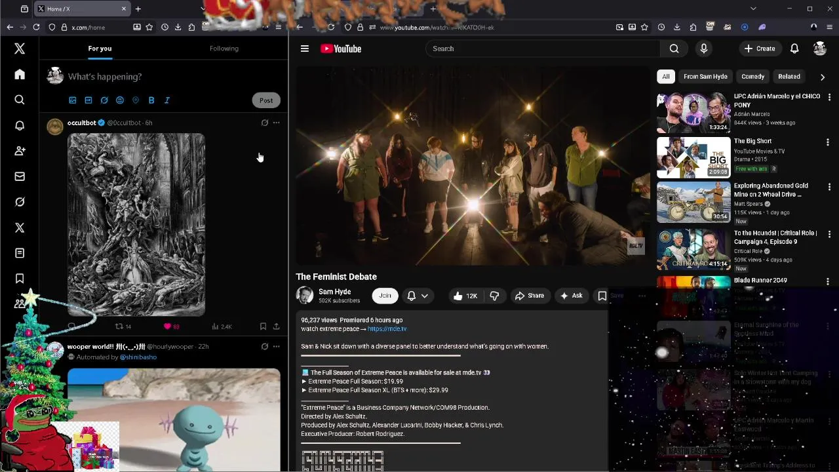Share the Feminist Debate video

click(530, 296)
